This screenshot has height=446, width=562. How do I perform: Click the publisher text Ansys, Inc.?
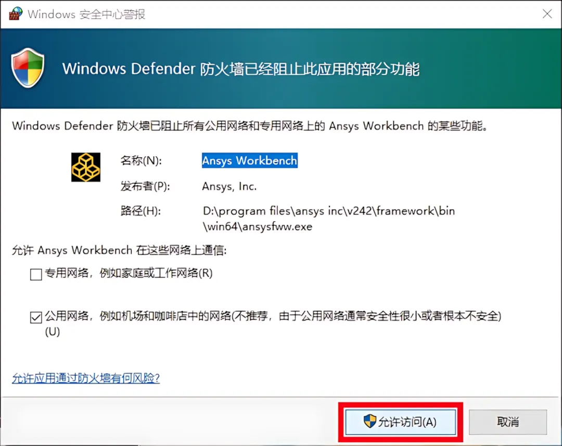tap(229, 186)
